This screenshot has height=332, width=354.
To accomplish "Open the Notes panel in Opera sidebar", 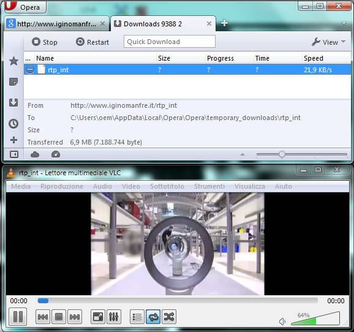I will click(x=13, y=81).
